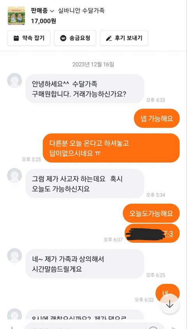Viewport: 187px width, 329px height.
Task: Tap the 약속 잡기 button
Action: point(29,38)
